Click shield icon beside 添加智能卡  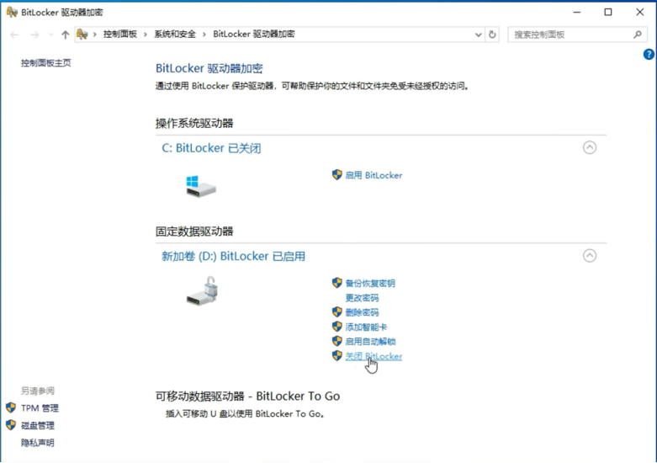(336, 327)
